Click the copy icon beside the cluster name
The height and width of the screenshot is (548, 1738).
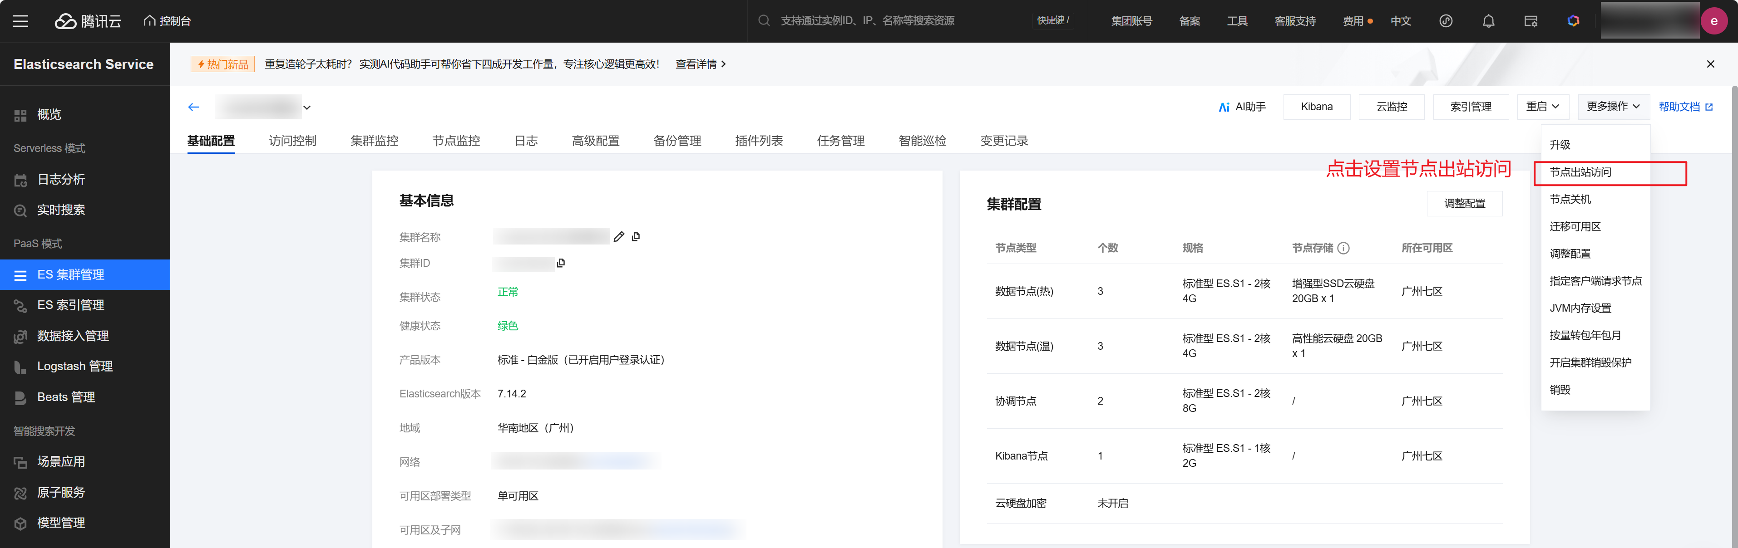pyautogui.click(x=636, y=237)
